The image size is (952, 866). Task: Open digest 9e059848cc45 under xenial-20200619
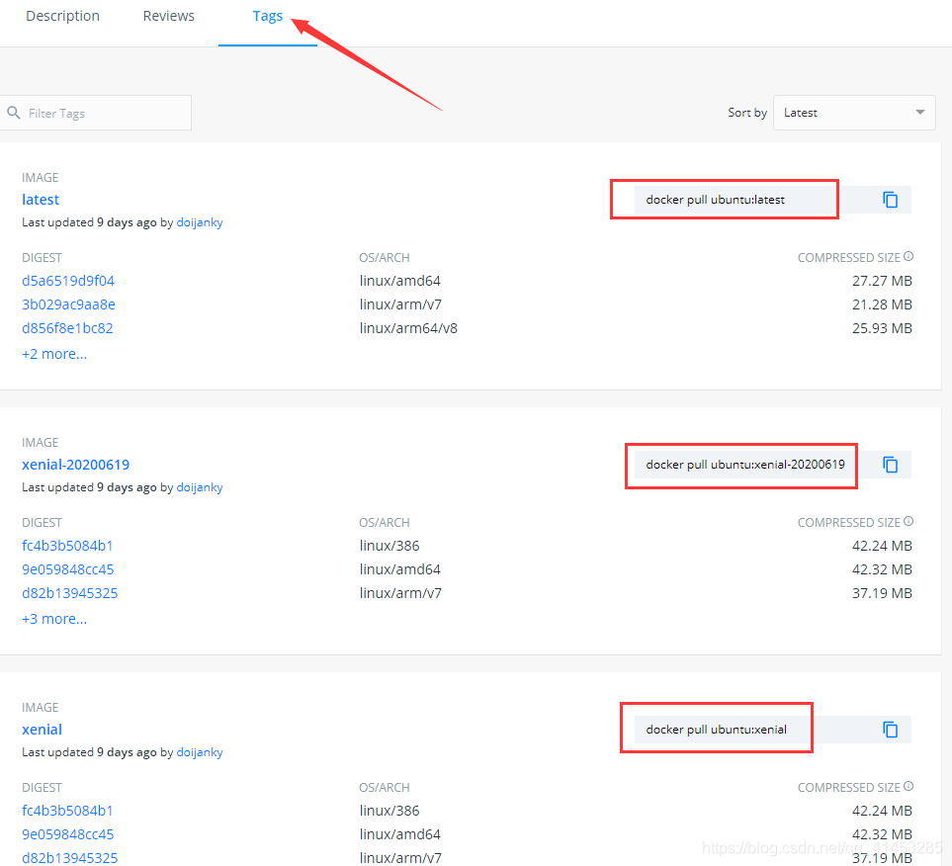pos(68,569)
